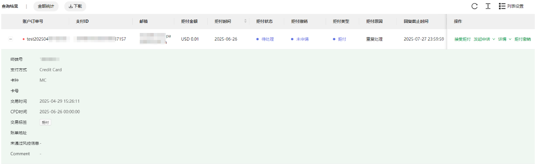536x164 pixels.
Task: Click the CPD time 2025-06-26 00:00:00
Action: coord(60,112)
